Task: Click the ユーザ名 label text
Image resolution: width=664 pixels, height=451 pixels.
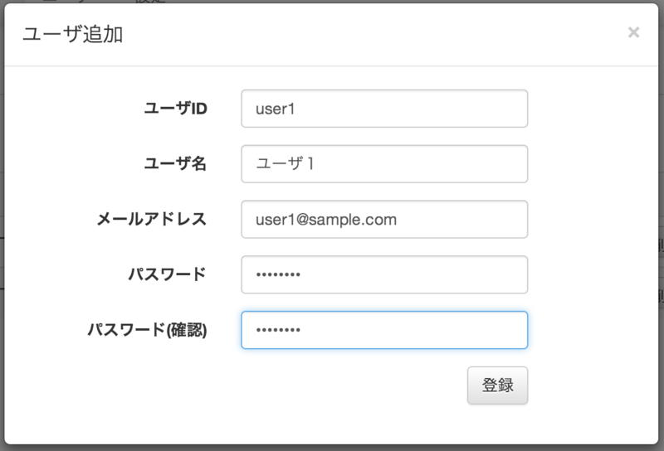Action: click(175, 164)
